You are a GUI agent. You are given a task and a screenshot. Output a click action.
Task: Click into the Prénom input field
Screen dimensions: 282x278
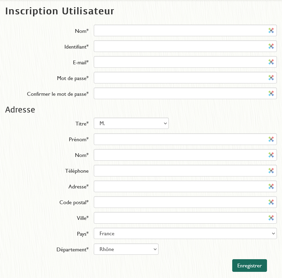coord(181,139)
